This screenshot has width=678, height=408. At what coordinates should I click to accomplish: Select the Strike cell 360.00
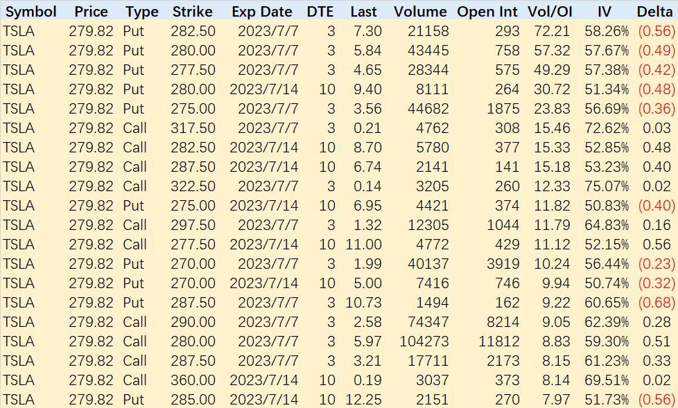(x=193, y=380)
